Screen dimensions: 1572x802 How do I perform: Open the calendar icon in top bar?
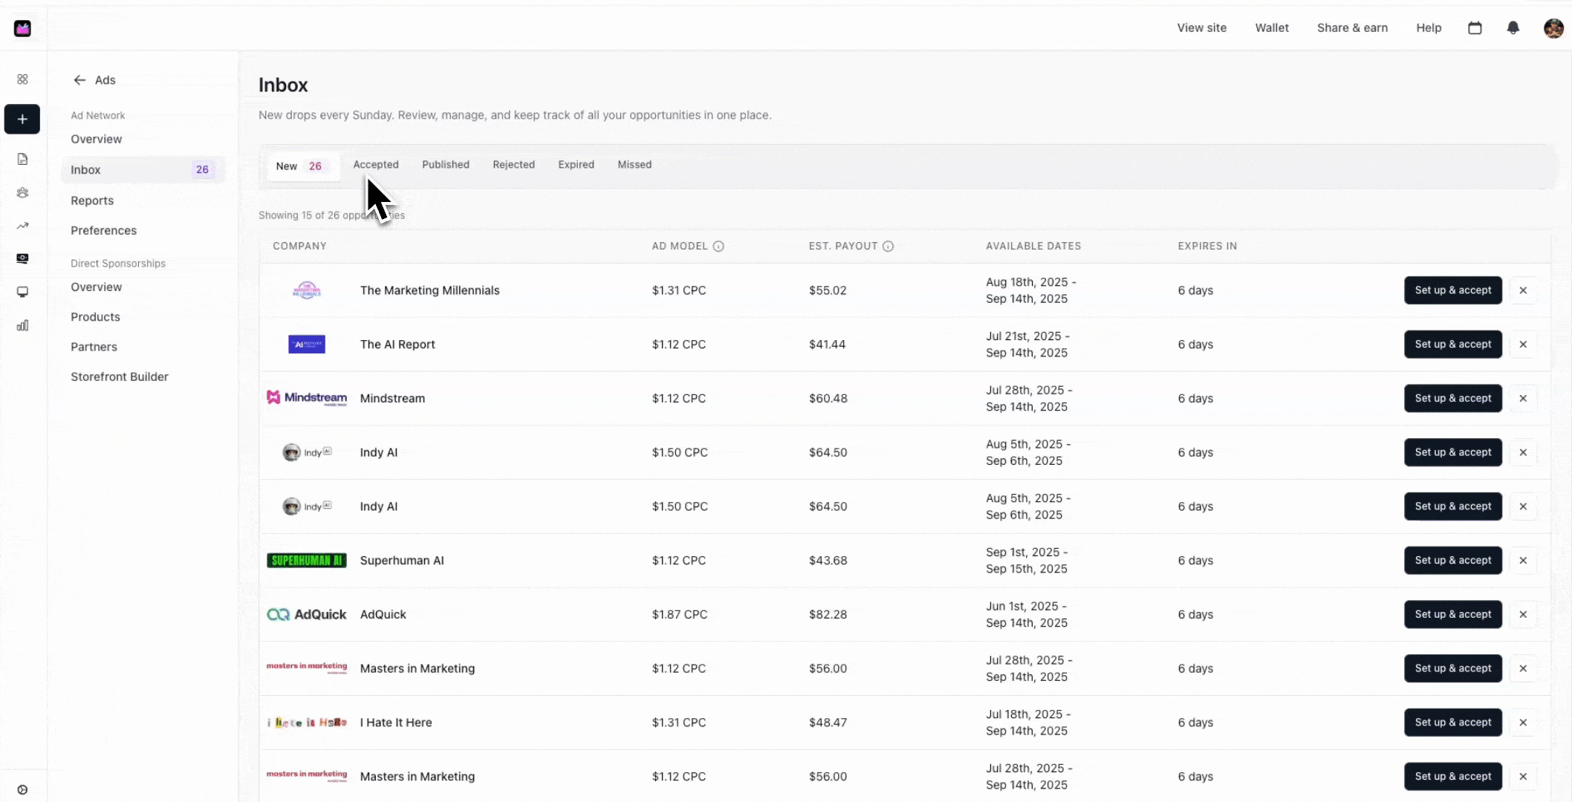pyautogui.click(x=1475, y=27)
